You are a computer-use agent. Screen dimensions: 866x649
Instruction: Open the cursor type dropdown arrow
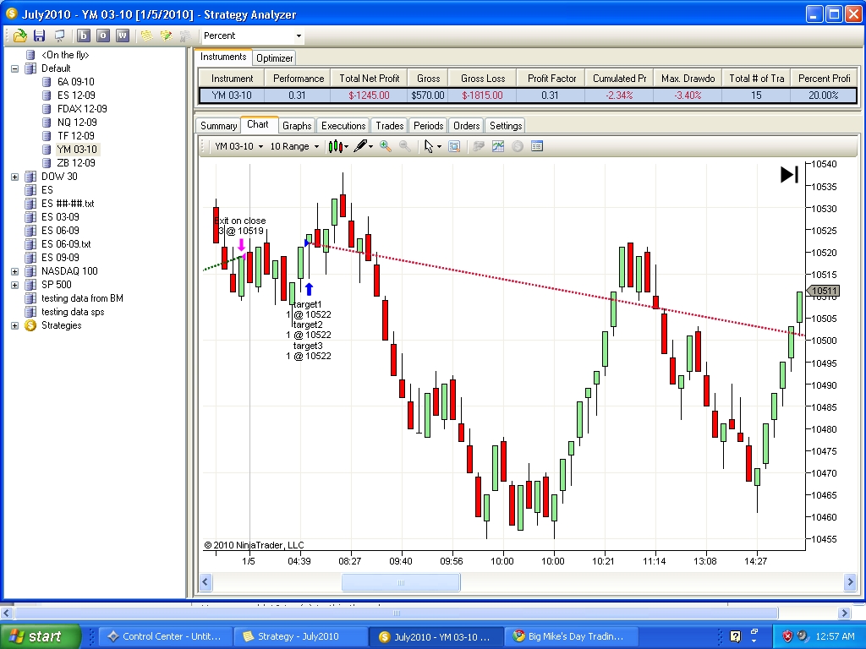coord(439,147)
